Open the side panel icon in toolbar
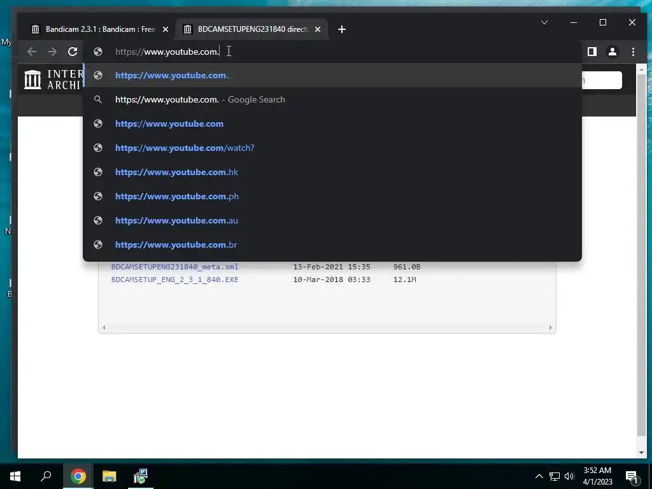The image size is (652, 489). pyautogui.click(x=592, y=52)
